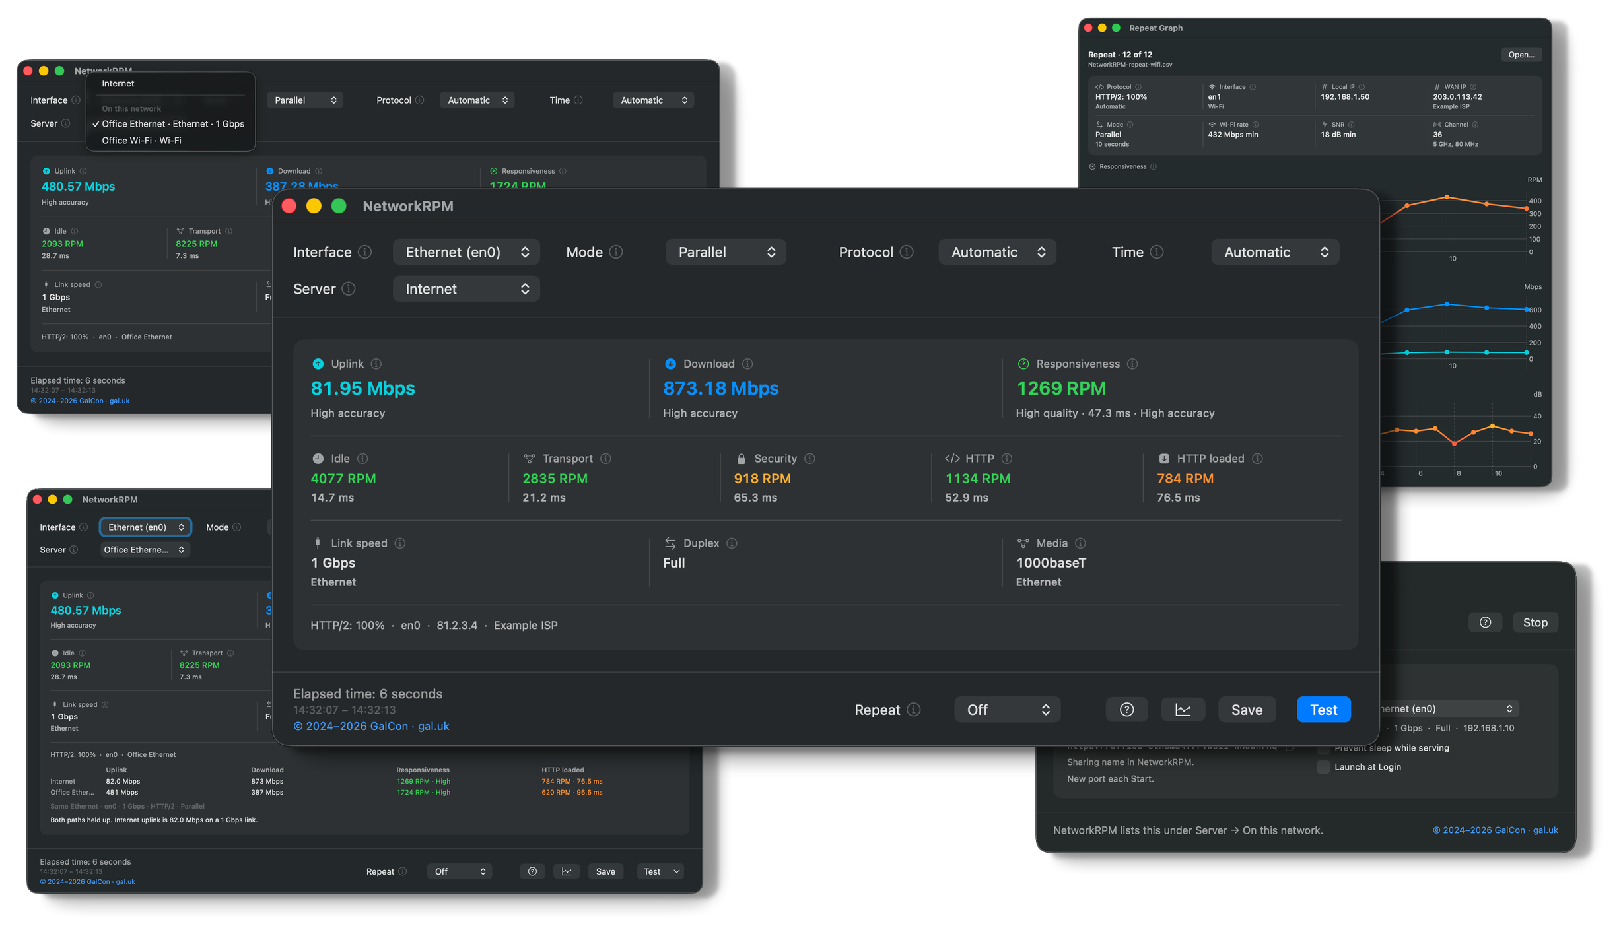Click the help button beside the Stop button
The width and height of the screenshot is (1621, 934).
(1485, 622)
